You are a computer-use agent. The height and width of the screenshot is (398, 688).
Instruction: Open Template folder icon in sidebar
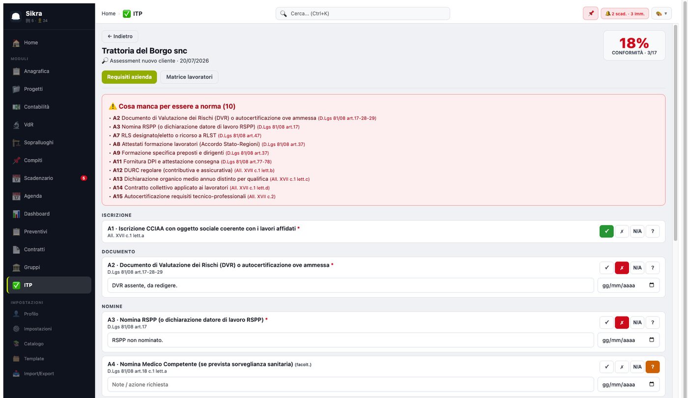tap(16, 359)
